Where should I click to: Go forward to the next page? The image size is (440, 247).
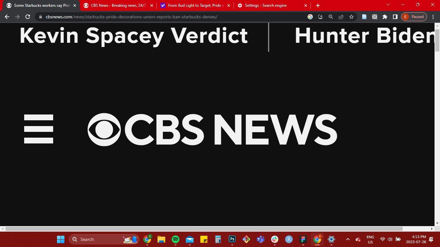click(x=17, y=17)
